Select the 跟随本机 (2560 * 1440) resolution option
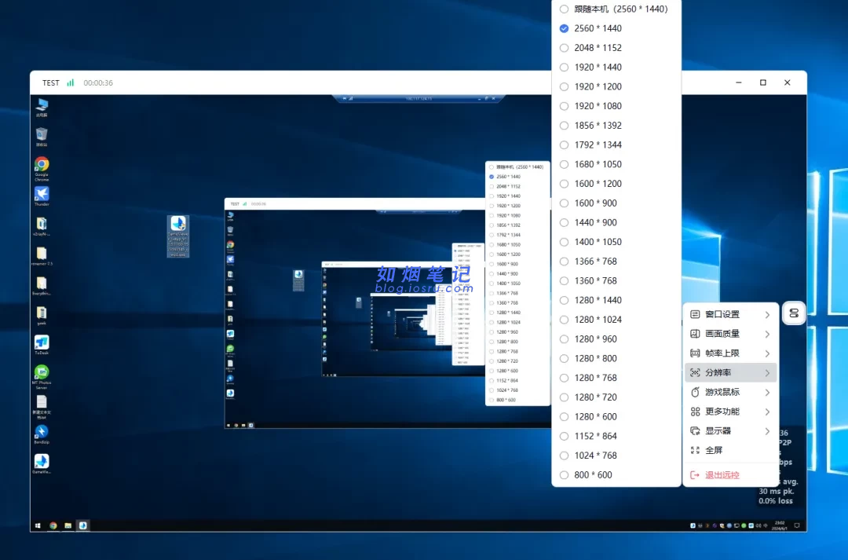Viewport: 848px width, 560px height. (616, 9)
